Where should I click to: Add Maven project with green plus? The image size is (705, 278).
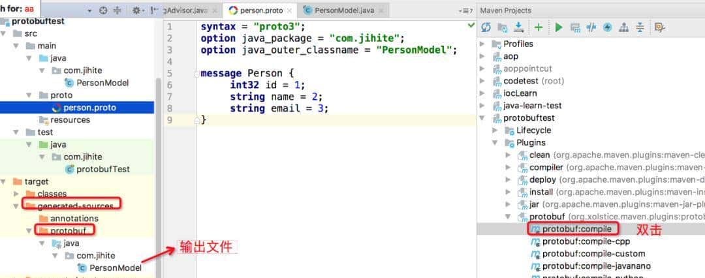[x=539, y=27]
